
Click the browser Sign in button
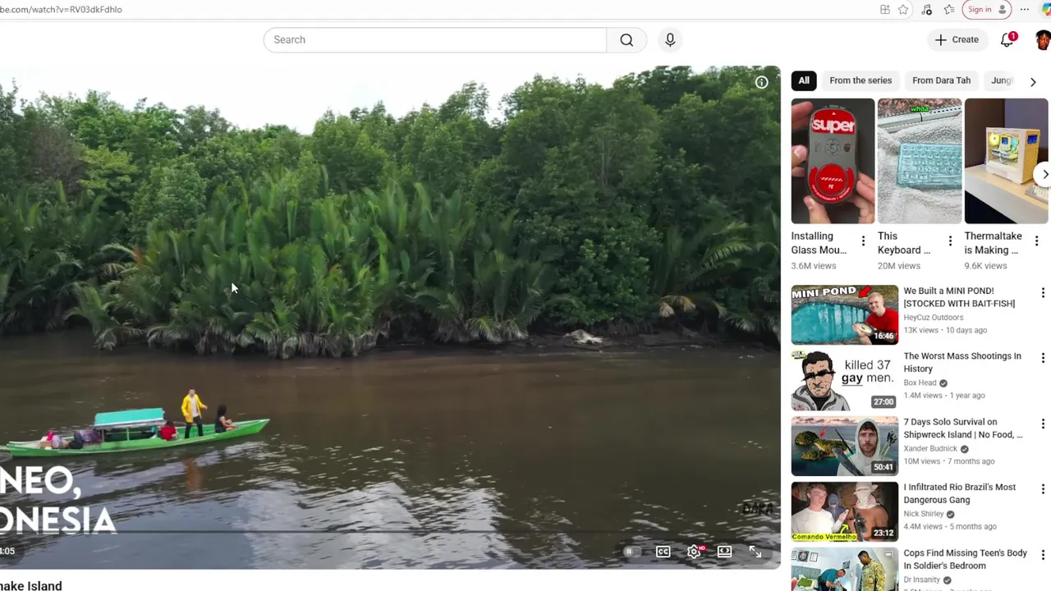(x=986, y=10)
